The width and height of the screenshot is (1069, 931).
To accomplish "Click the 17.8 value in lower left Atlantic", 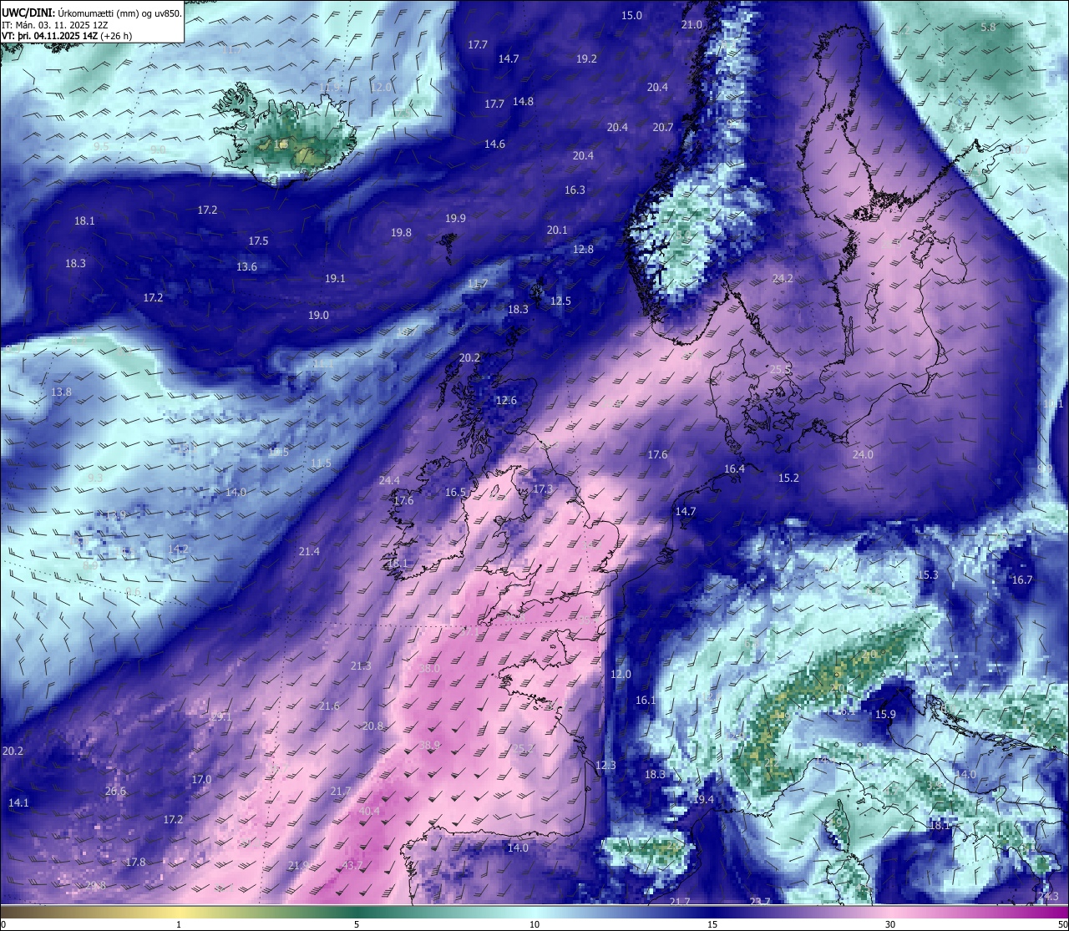I will click(x=135, y=862).
